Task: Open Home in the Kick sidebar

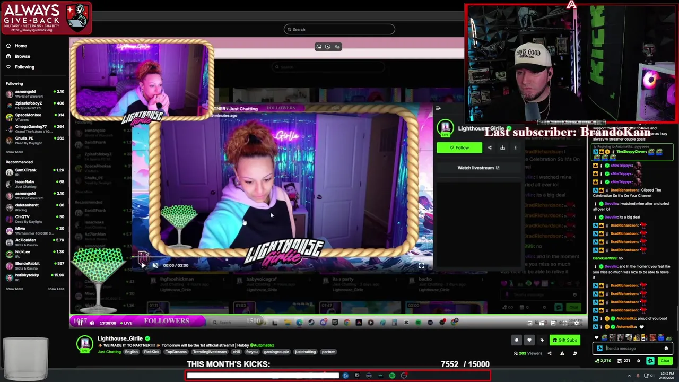Action: tap(17, 46)
